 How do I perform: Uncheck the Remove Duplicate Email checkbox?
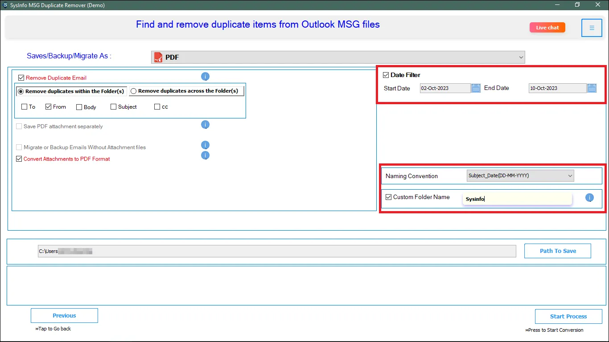point(21,77)
